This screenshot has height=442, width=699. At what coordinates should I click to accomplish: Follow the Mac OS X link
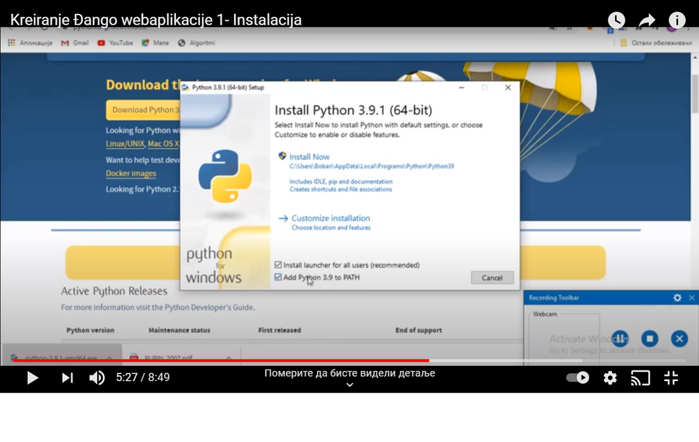pos(163,144)
